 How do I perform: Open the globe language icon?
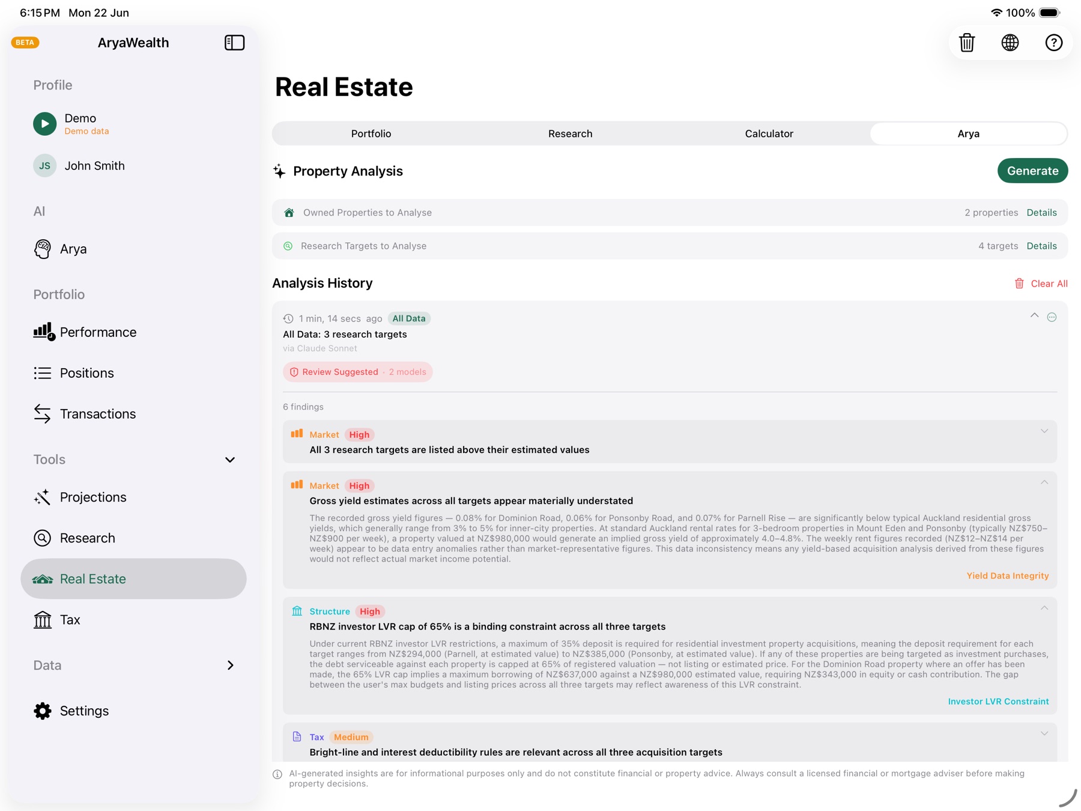[1010, 43]
